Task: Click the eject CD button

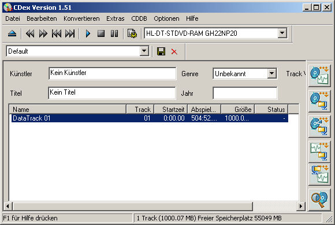Action: [12, 33]
